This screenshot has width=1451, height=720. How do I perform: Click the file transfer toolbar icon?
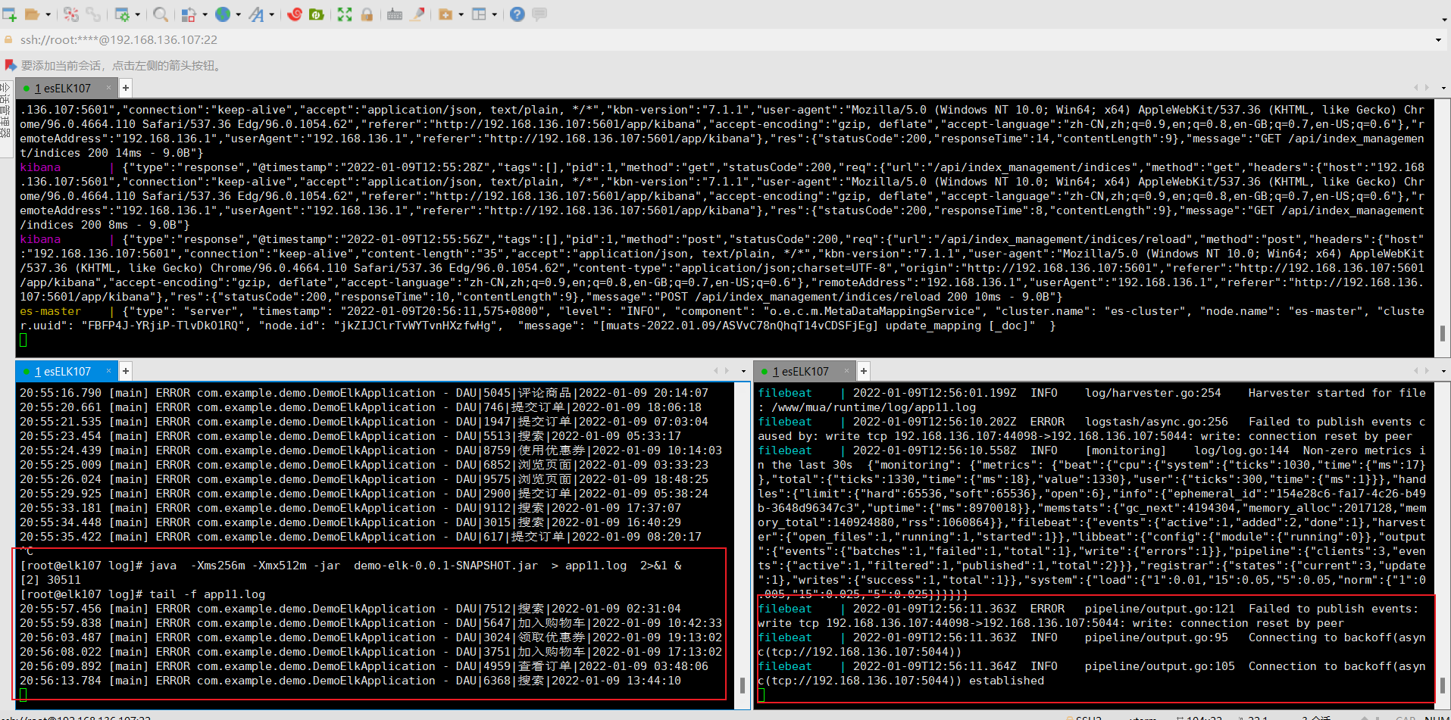189,14
